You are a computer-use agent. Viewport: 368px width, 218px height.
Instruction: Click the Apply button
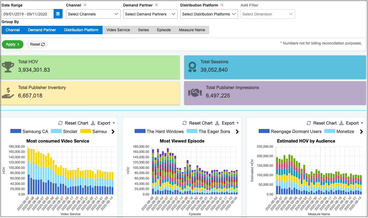click(13, 44)
